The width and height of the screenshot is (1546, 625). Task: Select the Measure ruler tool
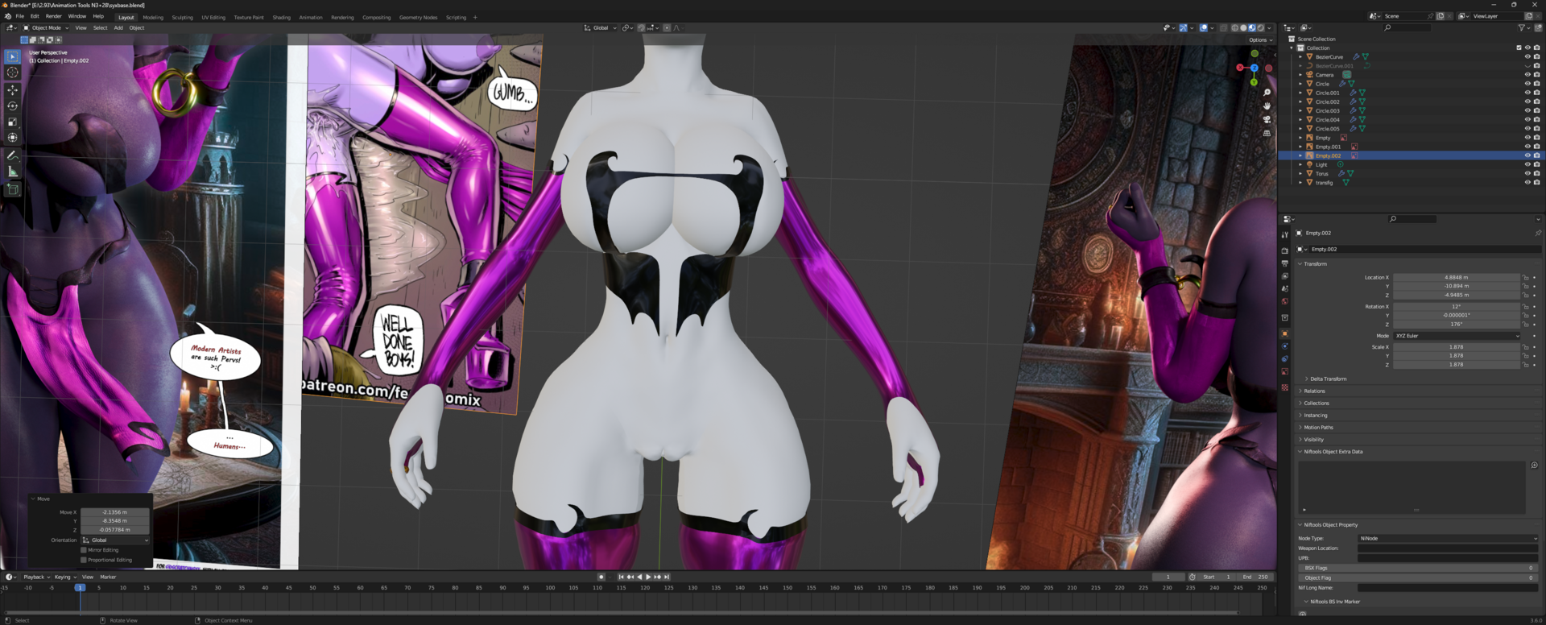tap(13, 172)
